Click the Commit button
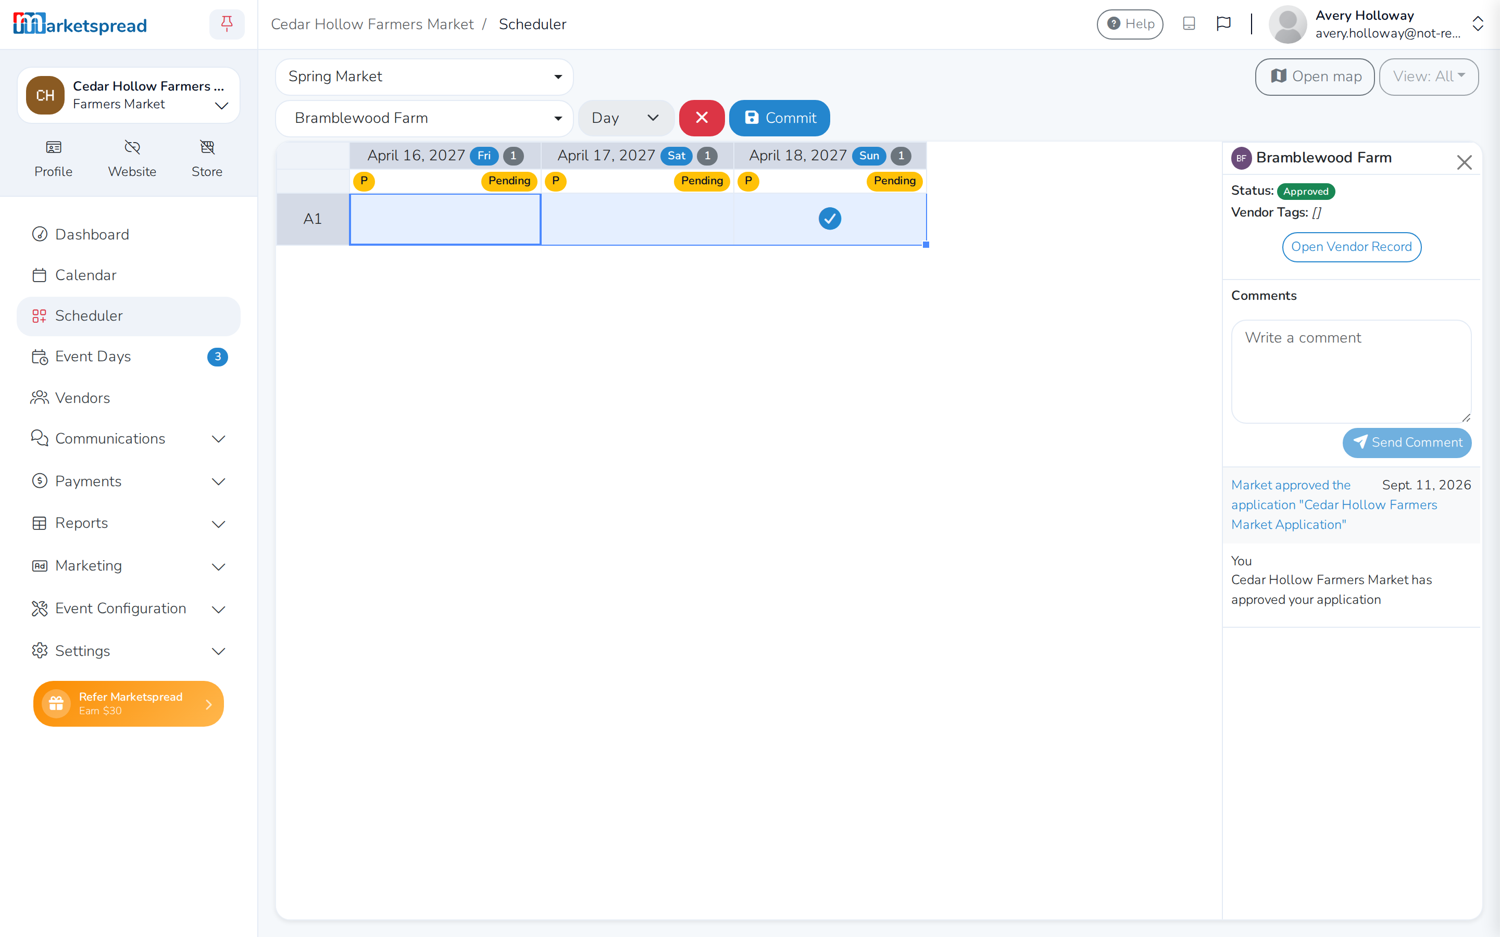The width and height of the screenshot is (1500, 937). point(779,118)
